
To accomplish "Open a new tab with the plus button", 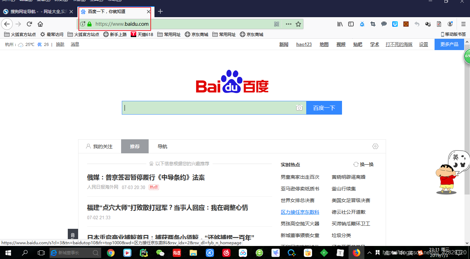I will click(160, 11).
